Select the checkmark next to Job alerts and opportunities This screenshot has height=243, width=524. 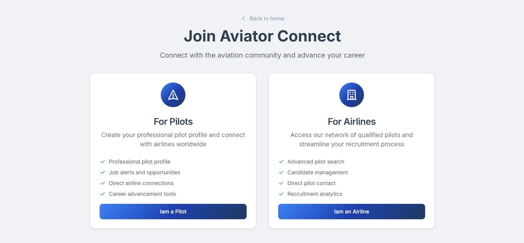[x=103, y=172]
